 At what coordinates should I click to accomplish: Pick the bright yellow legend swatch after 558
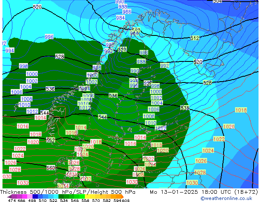click(x=87, y=196)
